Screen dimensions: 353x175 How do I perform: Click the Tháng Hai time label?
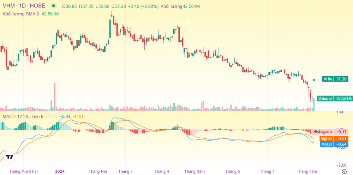(98, 171)
